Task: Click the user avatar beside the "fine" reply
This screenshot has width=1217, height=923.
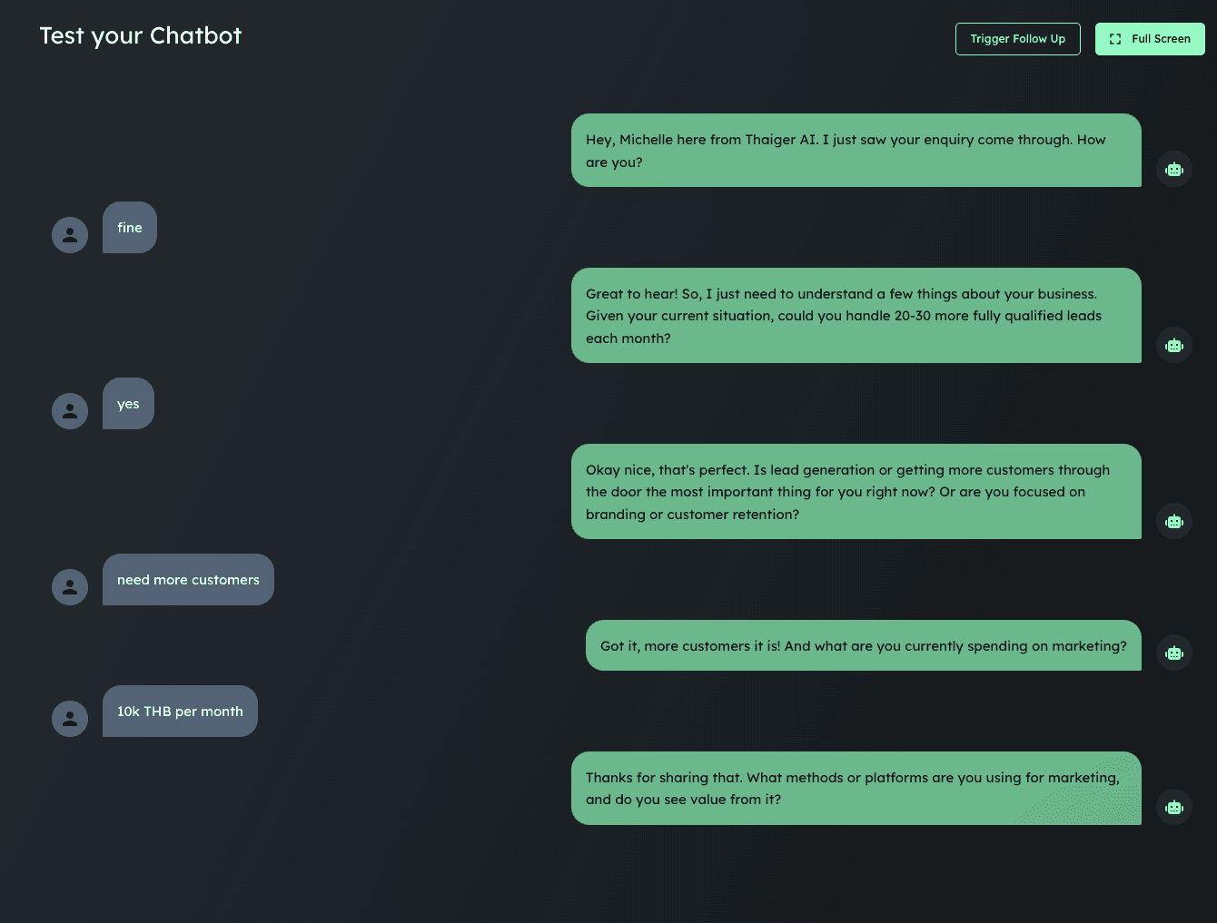Action: [70, 234]
